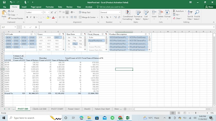Toggle multi-select on LO Code slicer
This screenshot has width=216, height=121.
(32, 34)
